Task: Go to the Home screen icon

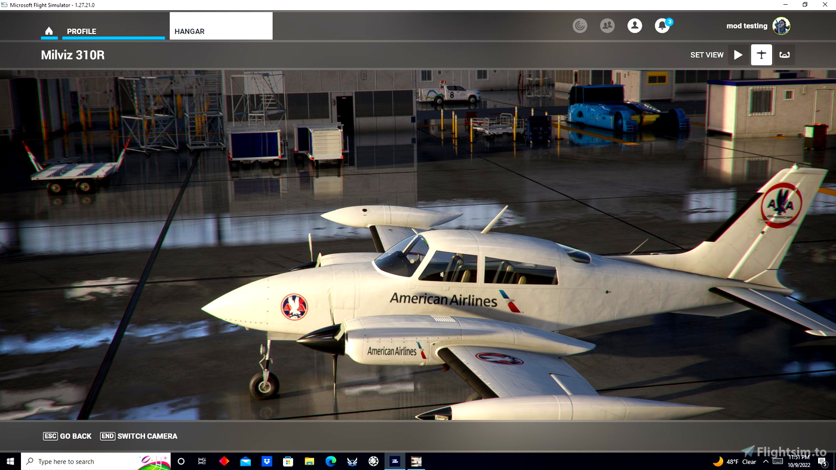Action: (49, 31)
